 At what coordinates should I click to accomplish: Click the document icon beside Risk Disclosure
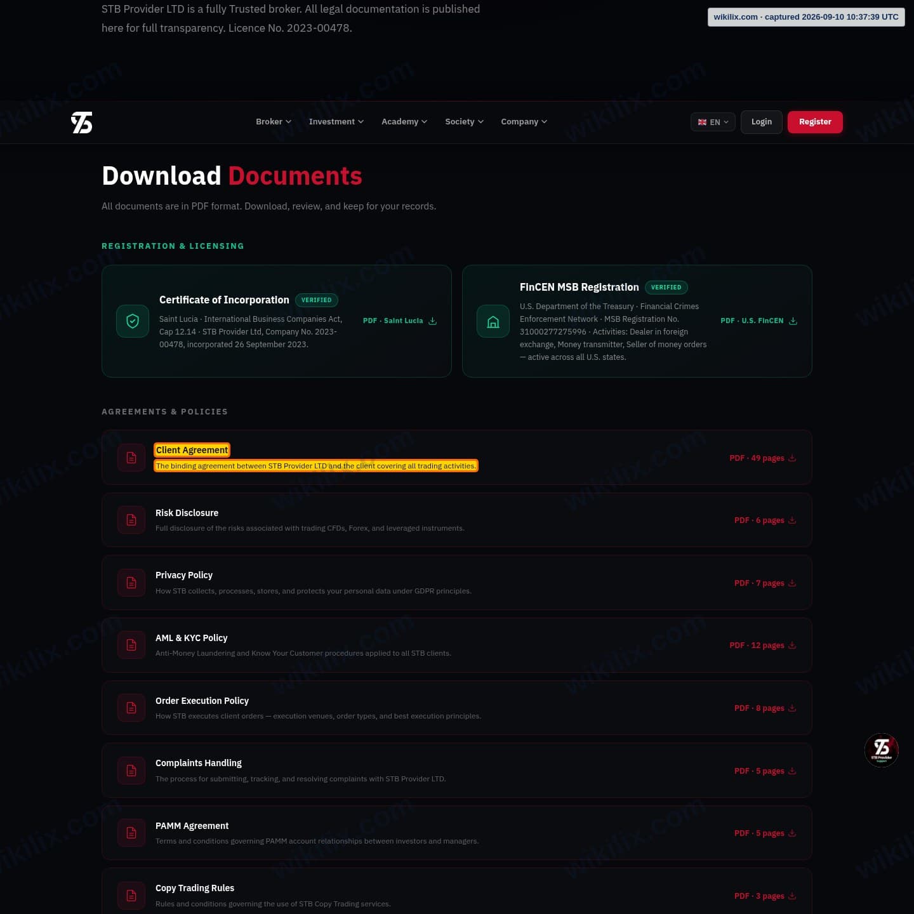[131, 520]
